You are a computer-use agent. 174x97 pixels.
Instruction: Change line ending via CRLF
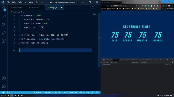(65, 93)
